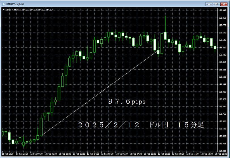
Task: Click the 153.265 price scale label
Action: (222, 70)
